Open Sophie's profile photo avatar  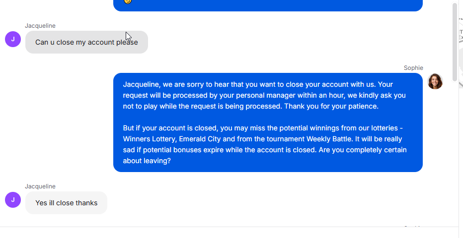click(x=435, y=81)
